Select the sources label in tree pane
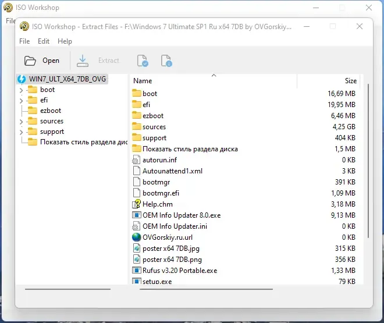384x323 pixels. pos(52,121)
